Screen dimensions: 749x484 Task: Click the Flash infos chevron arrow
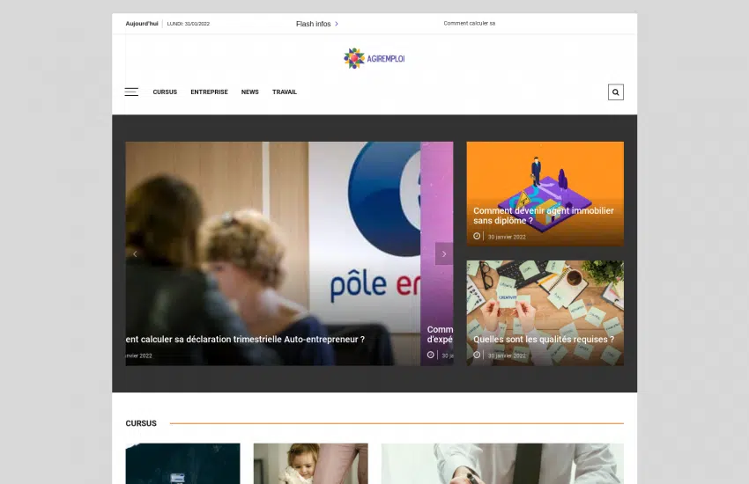pyautogui.click(x=337, y=24)
